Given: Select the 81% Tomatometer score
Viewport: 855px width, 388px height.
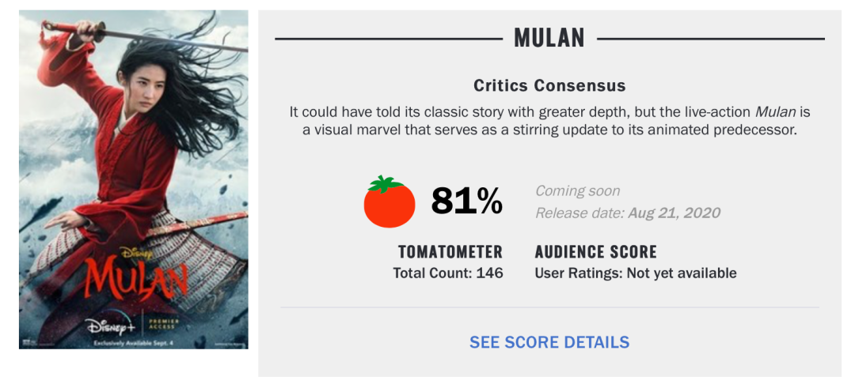Looking at the screenshot, I should tap(467, 202).
